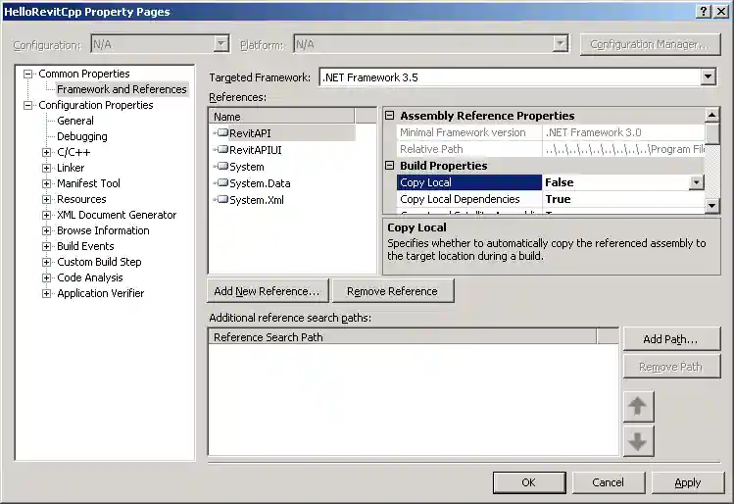Screen dimensions: 734x504
Task: Click the System.Xml reference icon
Action: tap(221, 200)
